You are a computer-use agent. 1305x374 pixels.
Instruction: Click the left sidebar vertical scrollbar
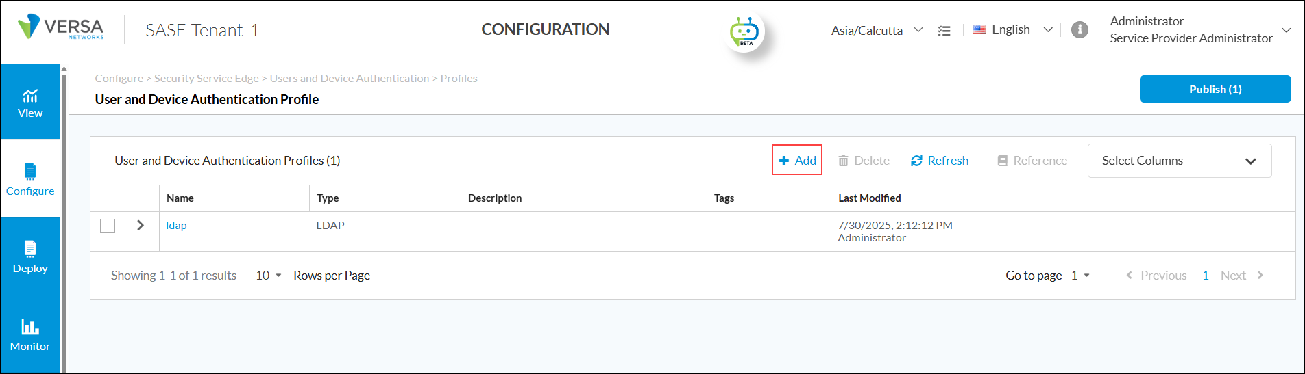(x=64, y=219)
